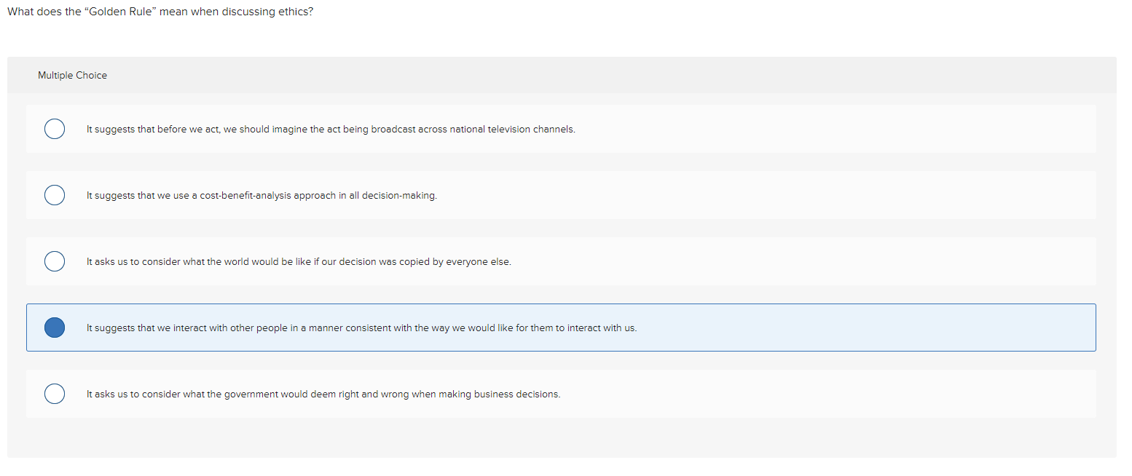Click the Multiple Choice header label
The image size is (1132, 476).
(x=72, y=75)
